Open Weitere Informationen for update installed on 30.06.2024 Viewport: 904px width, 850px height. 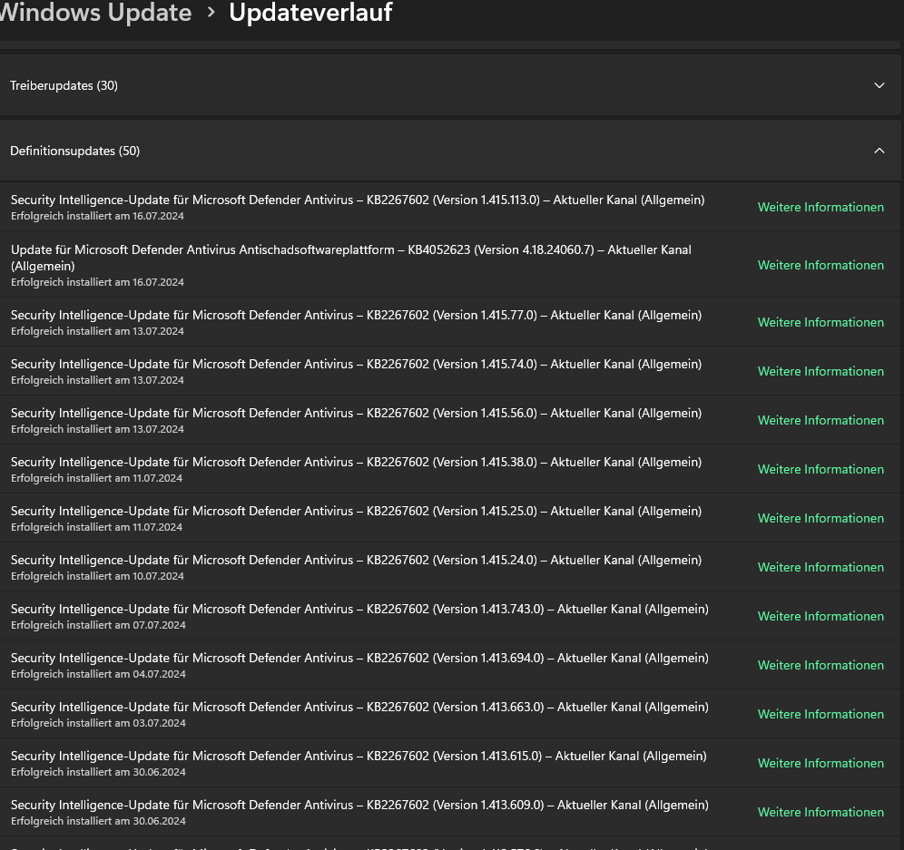click(820, 763)
